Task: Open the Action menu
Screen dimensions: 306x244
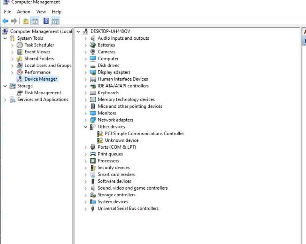Action: click(x=24, y=12)
